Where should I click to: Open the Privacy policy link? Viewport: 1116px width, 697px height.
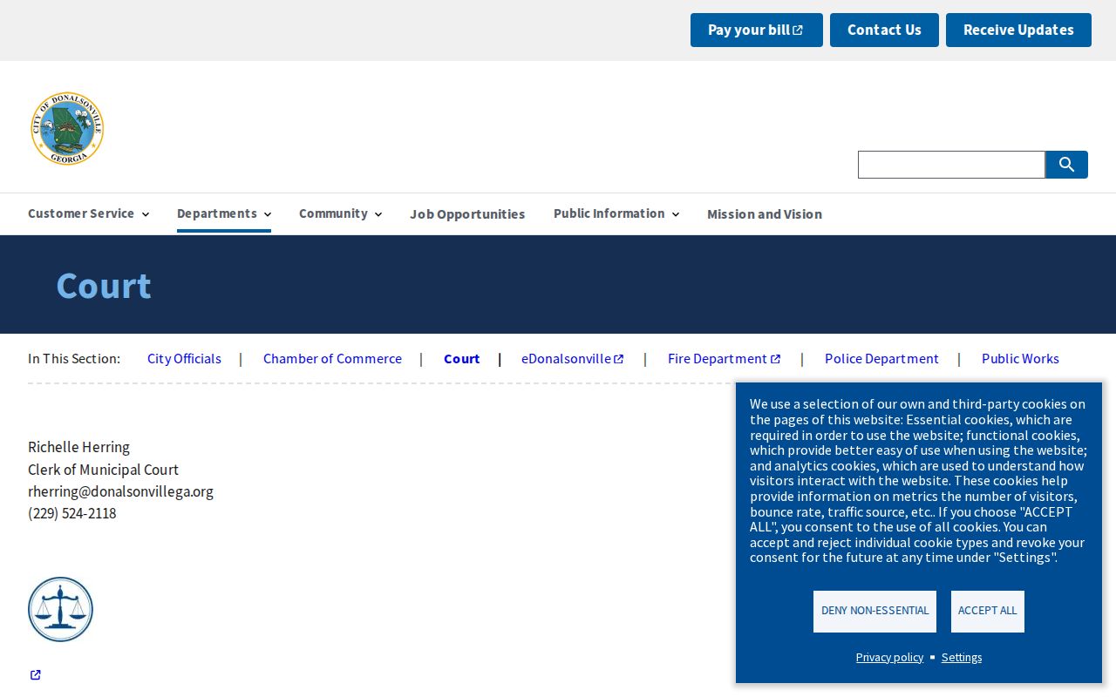[889, 658]
